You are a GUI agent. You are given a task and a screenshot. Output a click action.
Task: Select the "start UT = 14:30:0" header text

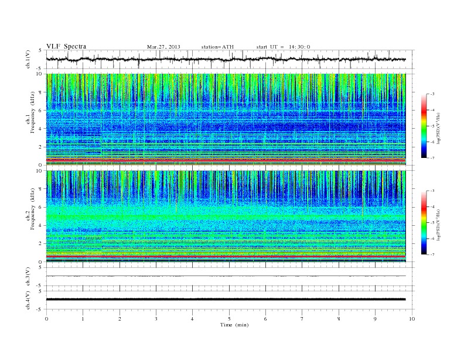283,47
